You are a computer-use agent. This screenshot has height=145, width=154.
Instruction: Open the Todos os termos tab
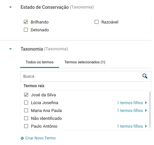[x=39, y=62]
